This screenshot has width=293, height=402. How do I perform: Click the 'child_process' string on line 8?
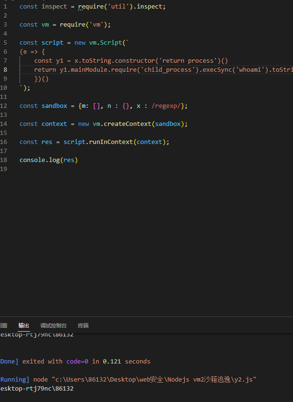pos(168,70)
